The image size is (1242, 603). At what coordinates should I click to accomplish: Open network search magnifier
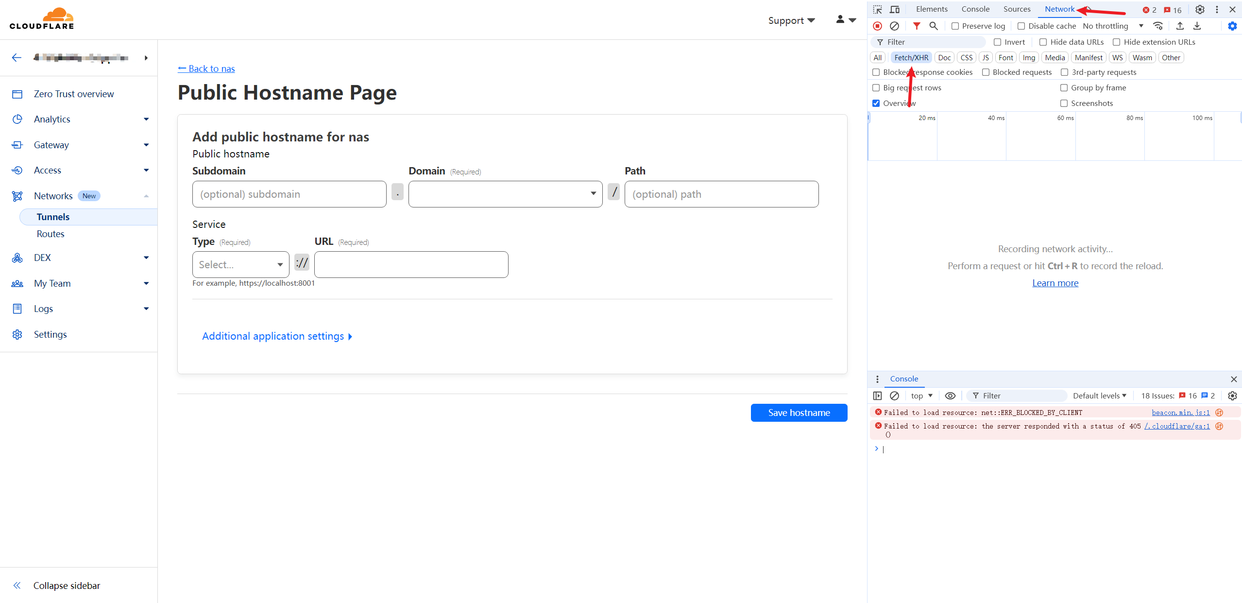pos(933,26)
